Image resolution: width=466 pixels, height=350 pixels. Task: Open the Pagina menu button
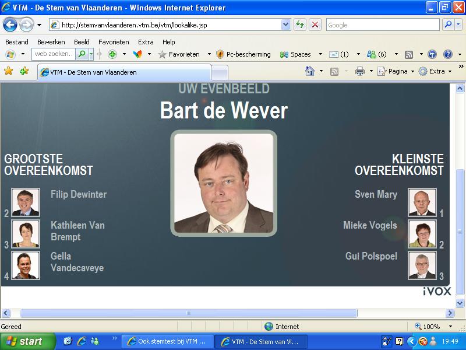click(396, 71)
